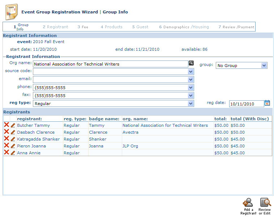Image resolution: width=274 pixels, height=217 pixels.
Task: Delete registrant Dasbach Clarence with red X
Action: (7, 132)
